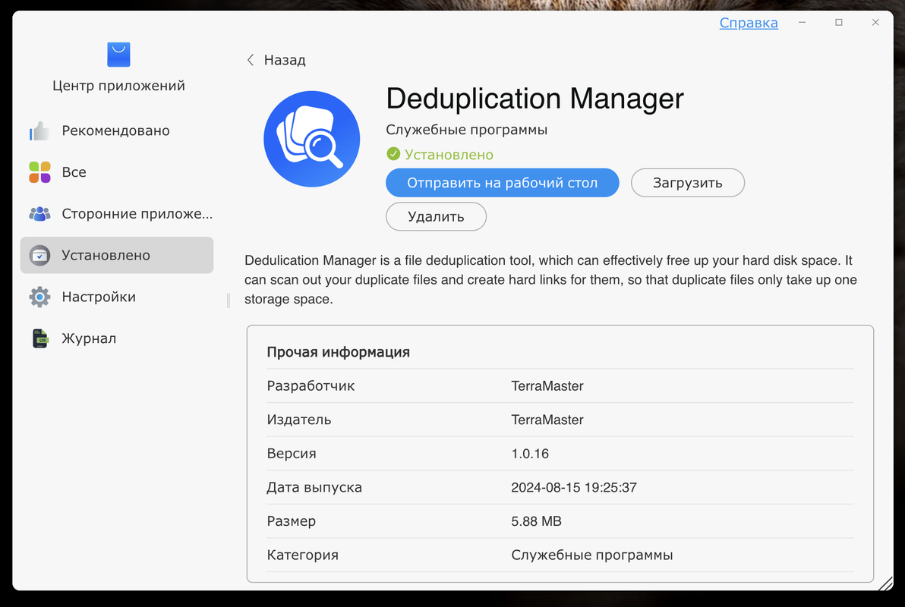
Task: Click the Recommended thumbs-up icon
Action: coord(39,131)
